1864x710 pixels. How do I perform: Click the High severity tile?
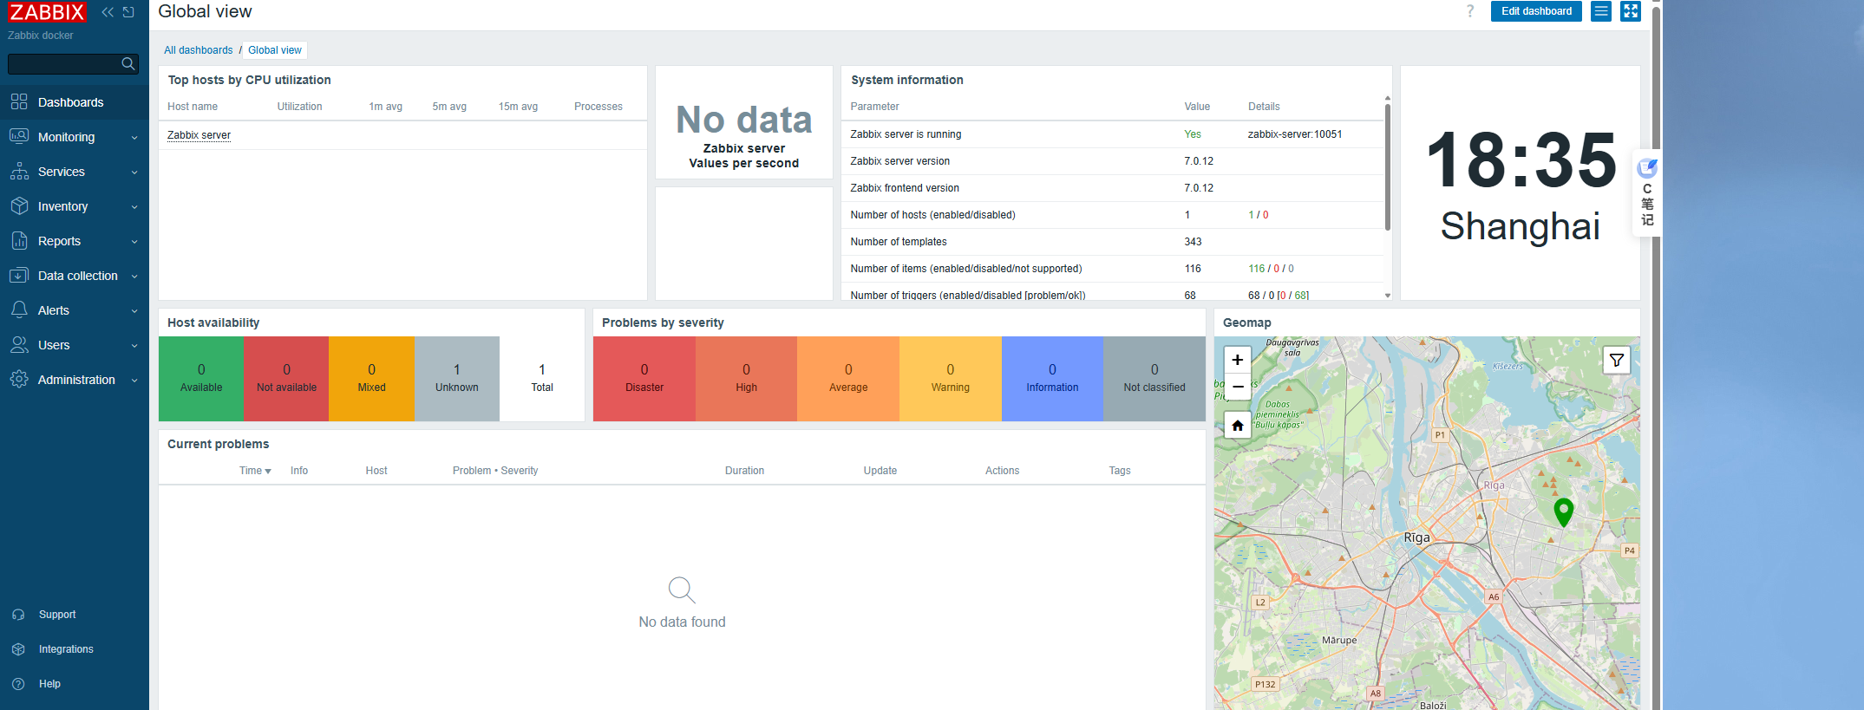click(x=746, y=379)
